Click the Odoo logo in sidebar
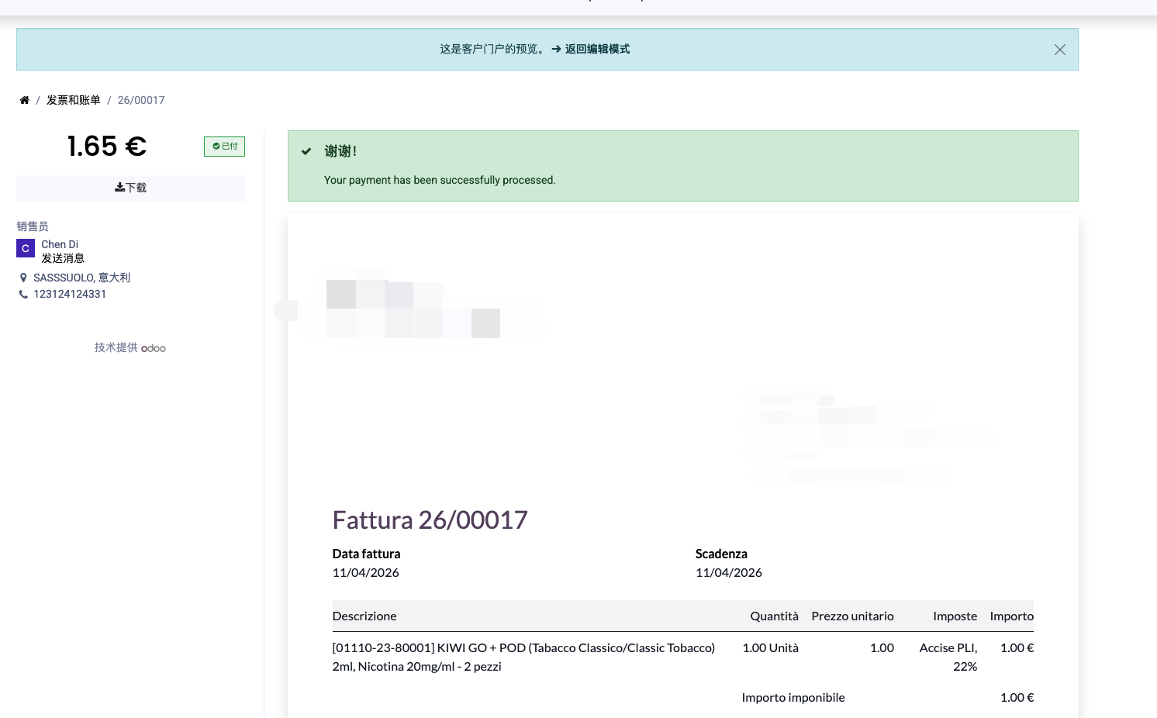Viewport: 1157px width, 718px height. point(154,348)
